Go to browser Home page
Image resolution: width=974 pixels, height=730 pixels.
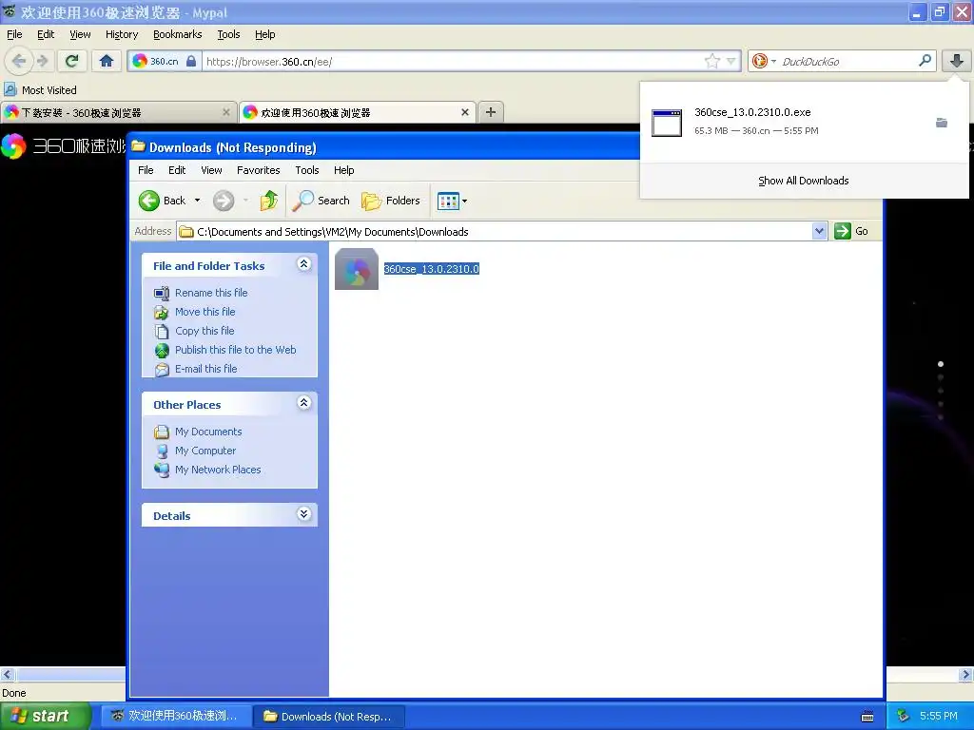pos(107,61)
